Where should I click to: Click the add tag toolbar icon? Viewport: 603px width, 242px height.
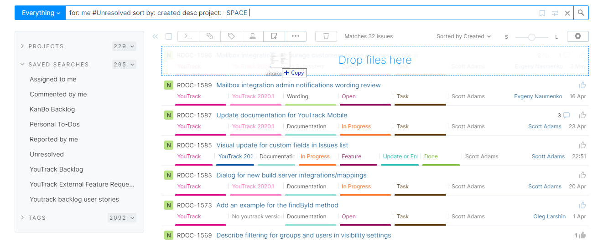point(231,36)
